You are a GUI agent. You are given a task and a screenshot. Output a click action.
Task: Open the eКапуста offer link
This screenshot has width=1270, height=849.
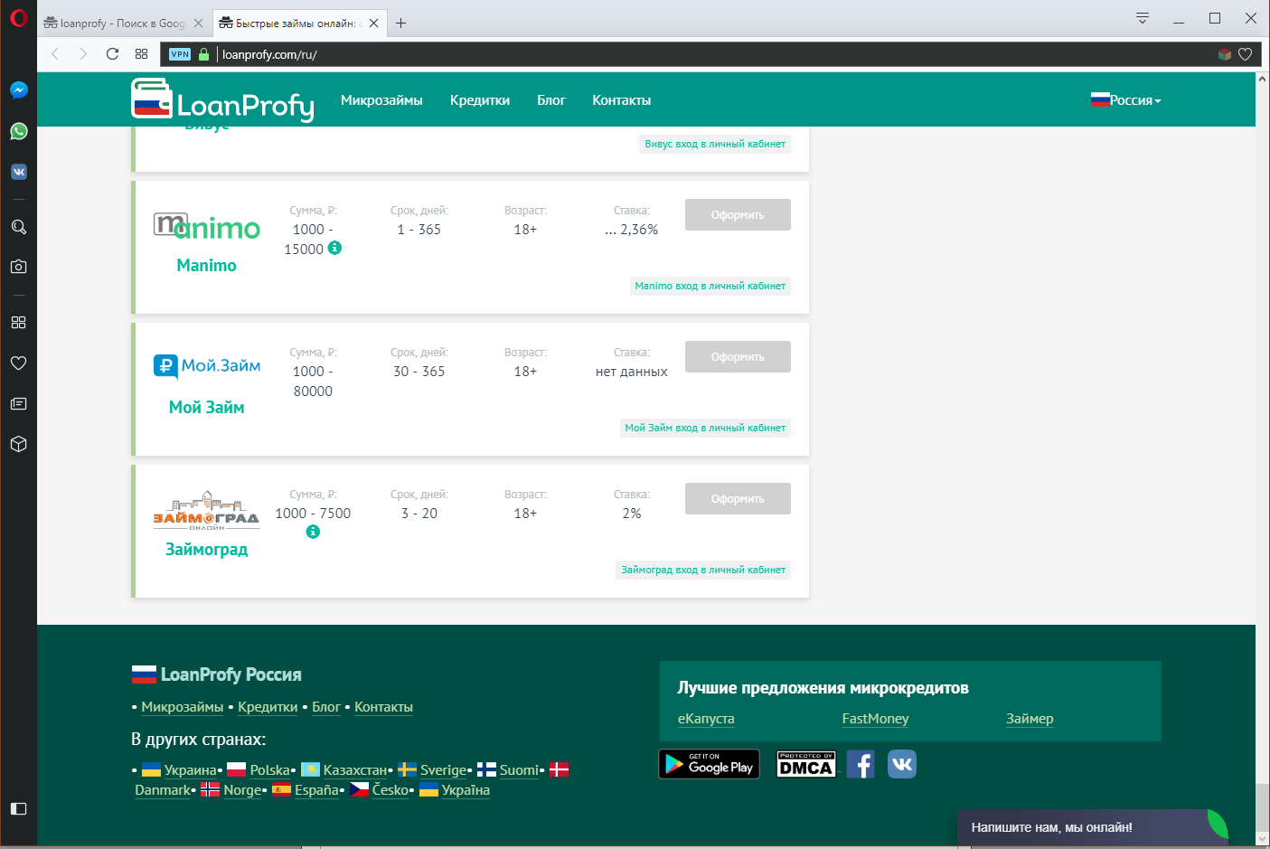[x=706, y=719]
